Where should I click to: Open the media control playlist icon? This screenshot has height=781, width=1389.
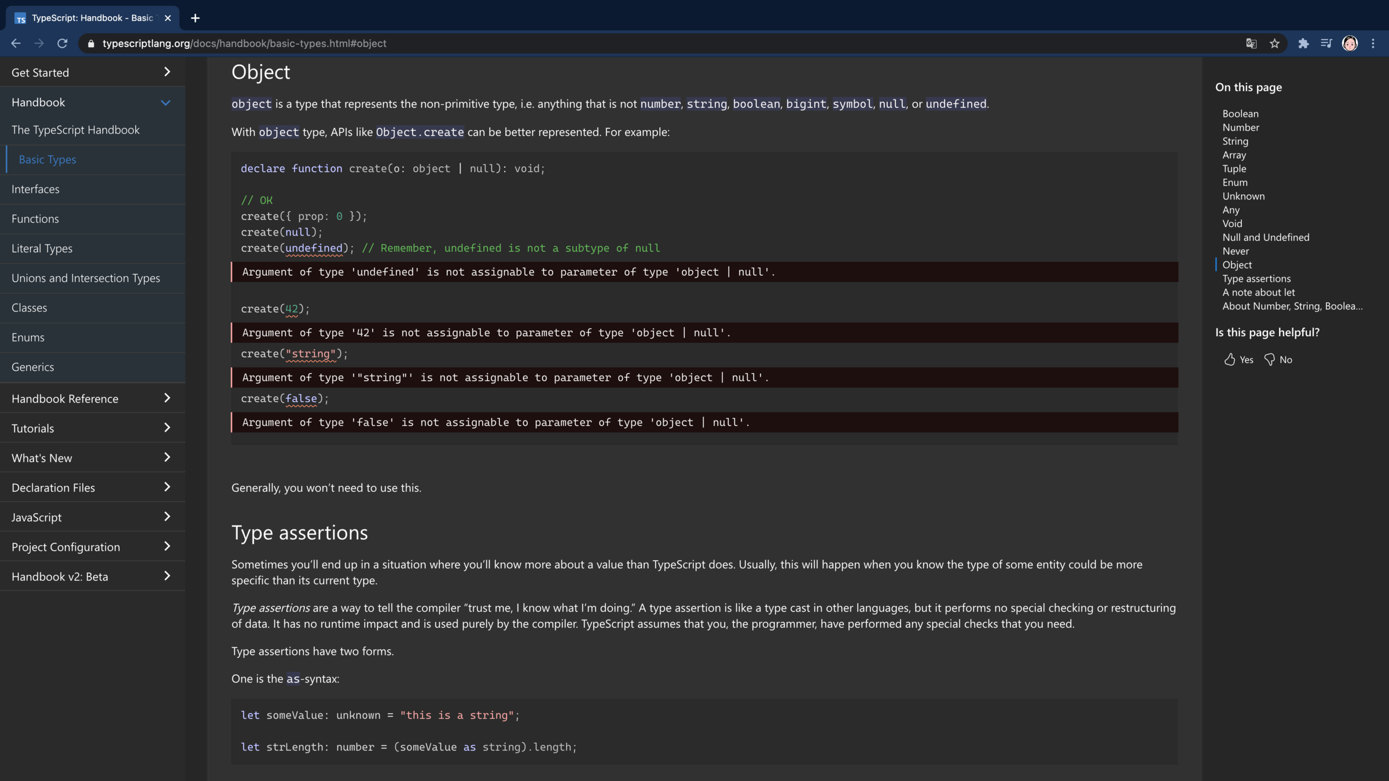point(1326,43)
